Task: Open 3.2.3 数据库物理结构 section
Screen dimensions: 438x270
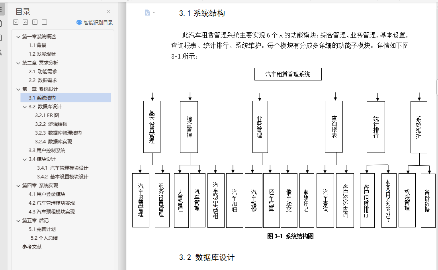Action: click(x=59, y=133)
